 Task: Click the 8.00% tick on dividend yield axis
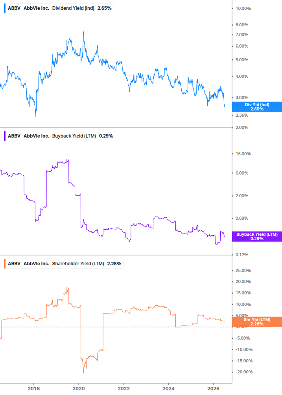point(242,25)
